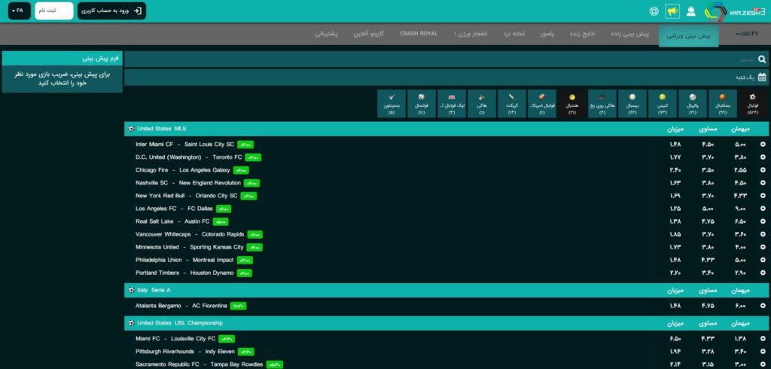
Task: Click the account login button
Action: [x=111, y=11]
